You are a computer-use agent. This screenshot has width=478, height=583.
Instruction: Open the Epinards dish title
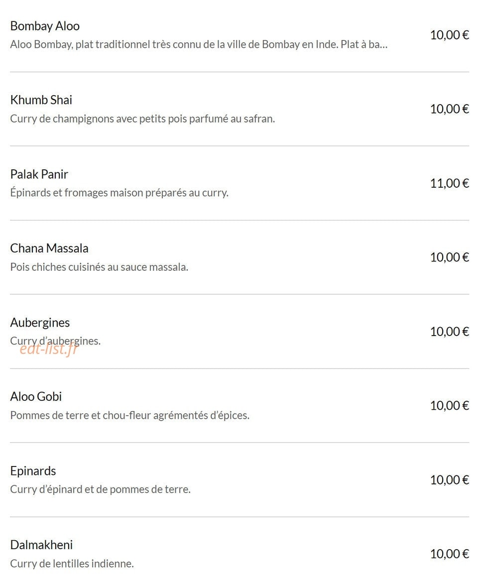33,471
